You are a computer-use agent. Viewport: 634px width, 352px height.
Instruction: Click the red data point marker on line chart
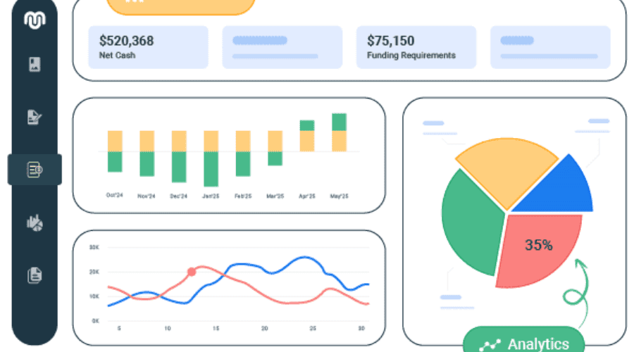[x=192, y=272]
